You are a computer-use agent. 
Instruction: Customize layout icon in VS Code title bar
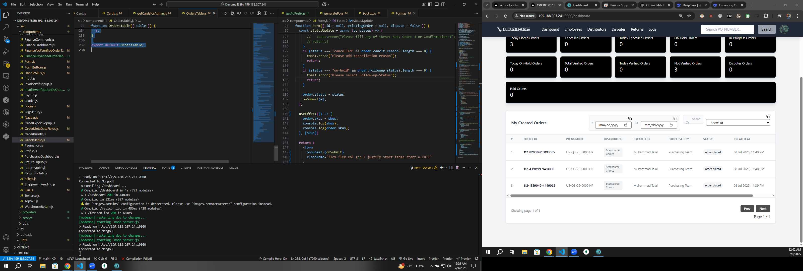[x=423, y=4]
